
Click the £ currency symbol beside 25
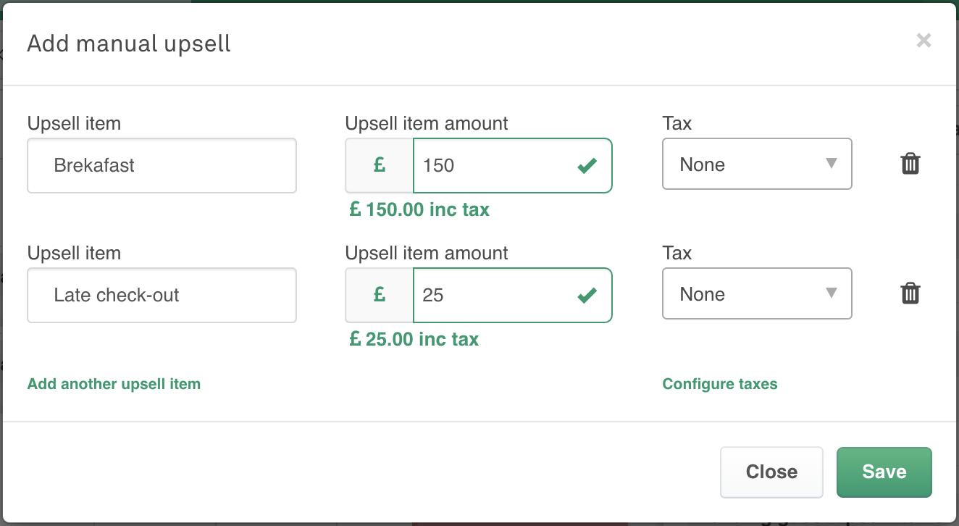click(379, 296)
